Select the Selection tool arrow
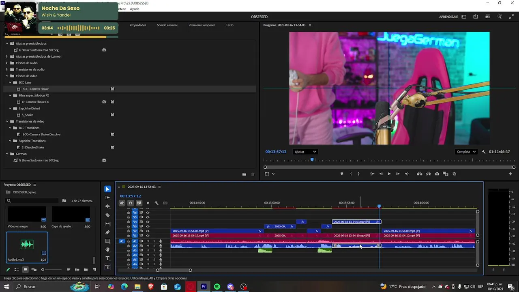The width and height of the screenshot is (519, 292). click(x=107, y=189)
